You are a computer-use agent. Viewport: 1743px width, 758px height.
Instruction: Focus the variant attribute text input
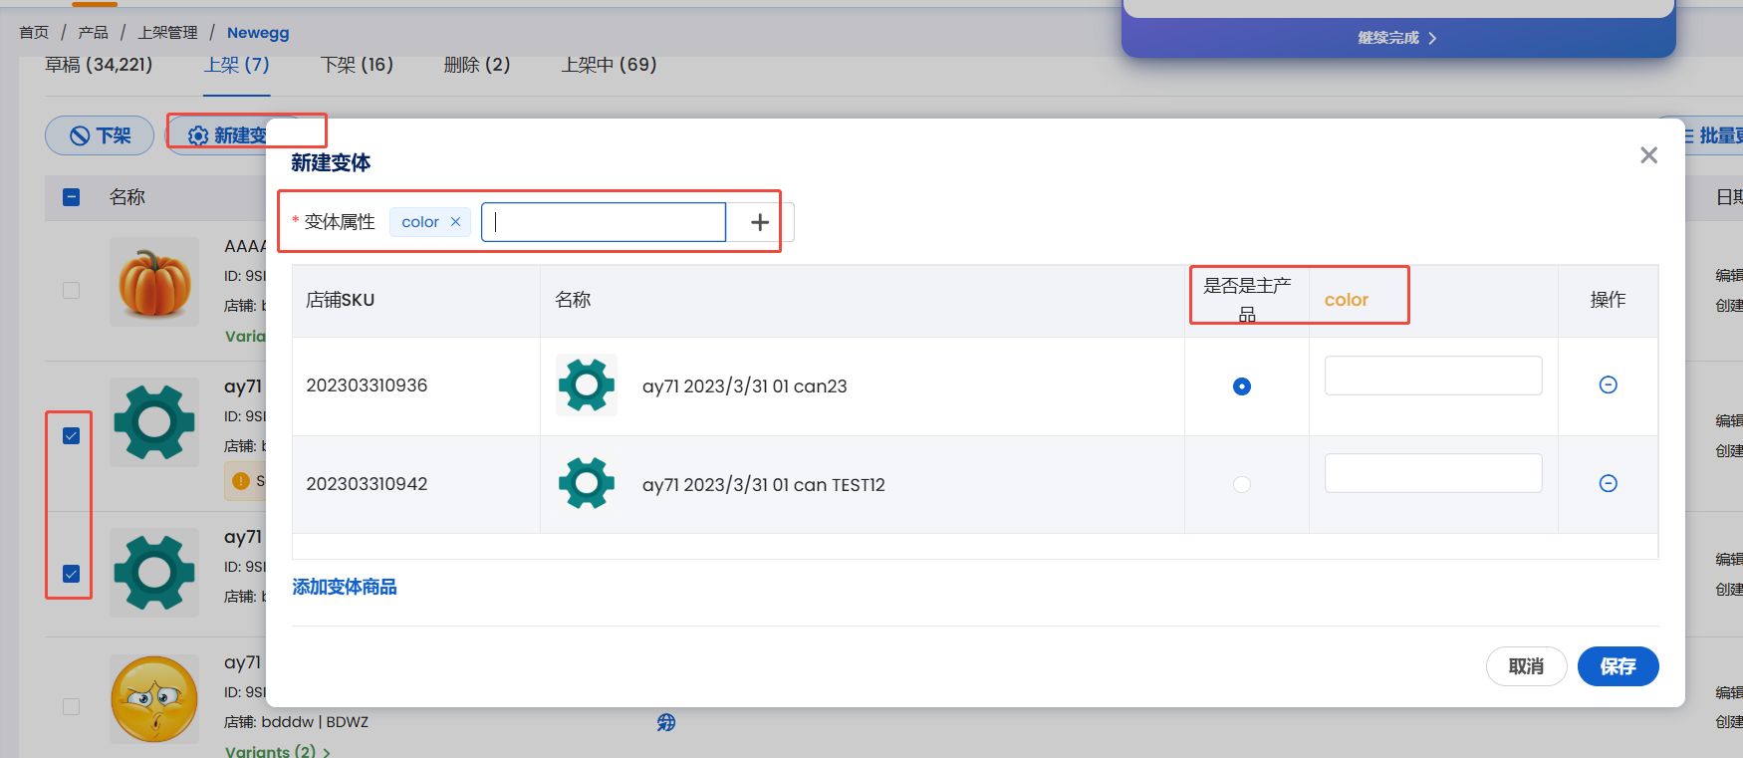[x=604, y=222]
